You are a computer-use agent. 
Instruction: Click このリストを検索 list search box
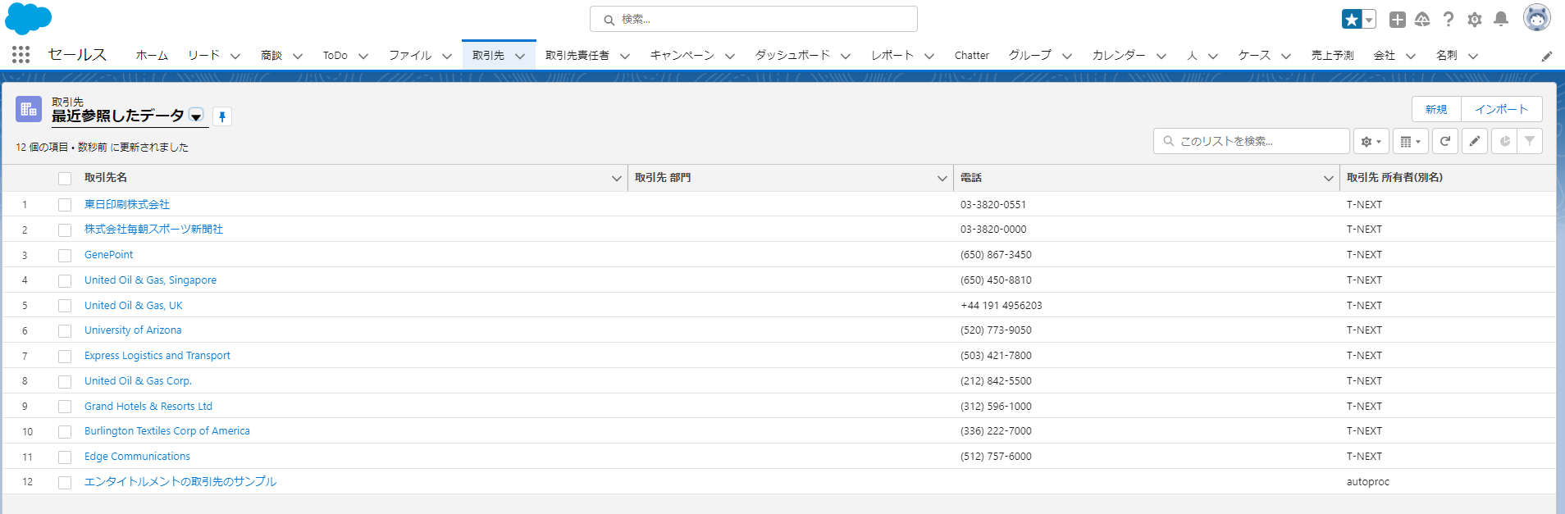tap(1252, 141)
